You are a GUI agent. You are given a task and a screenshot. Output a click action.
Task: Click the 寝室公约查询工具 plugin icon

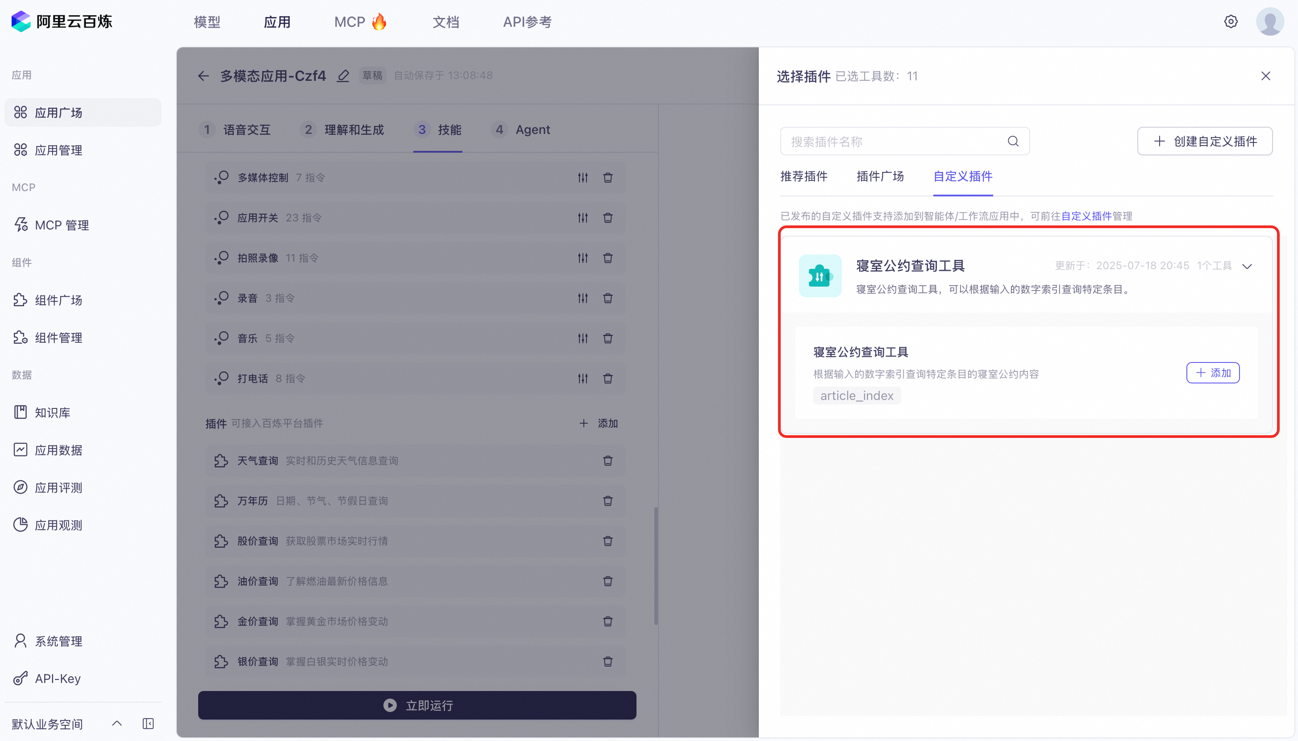coord(820,276)
